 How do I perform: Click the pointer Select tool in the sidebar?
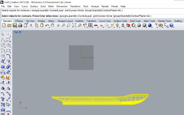(x=3, y=34)
